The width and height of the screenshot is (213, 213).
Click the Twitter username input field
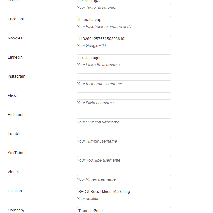point(124,2)
